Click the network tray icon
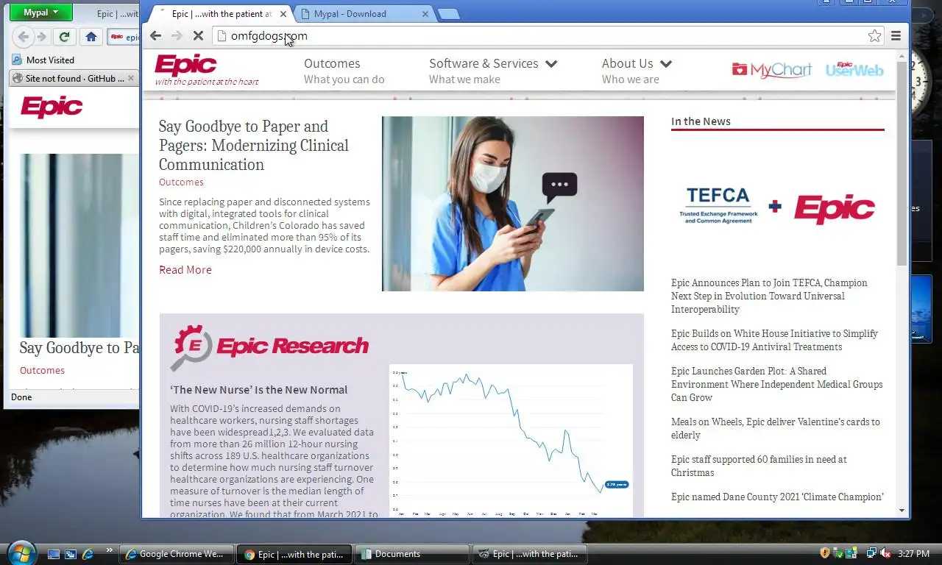This screenshot has width=942, height=565. coord(871,553)
